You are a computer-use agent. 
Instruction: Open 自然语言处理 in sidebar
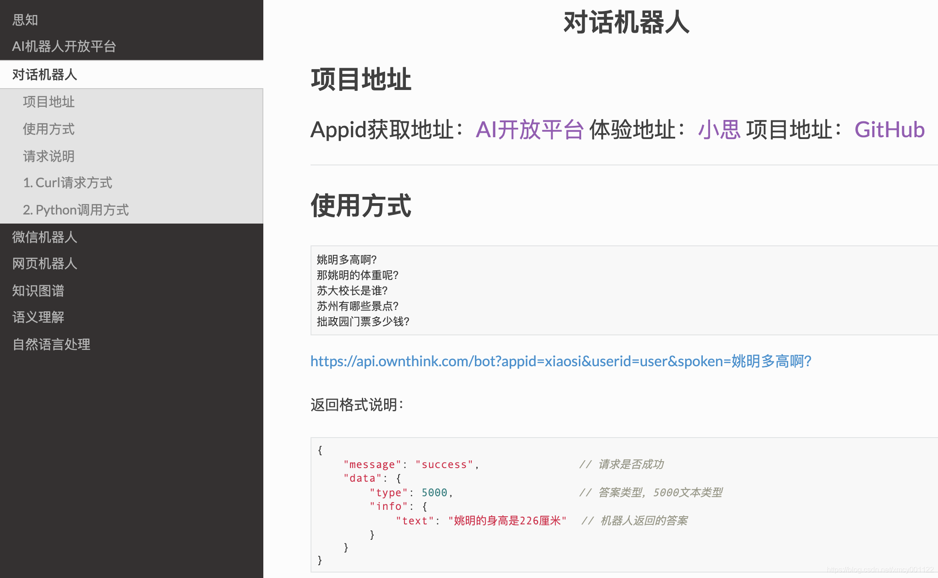click(51, 344)
